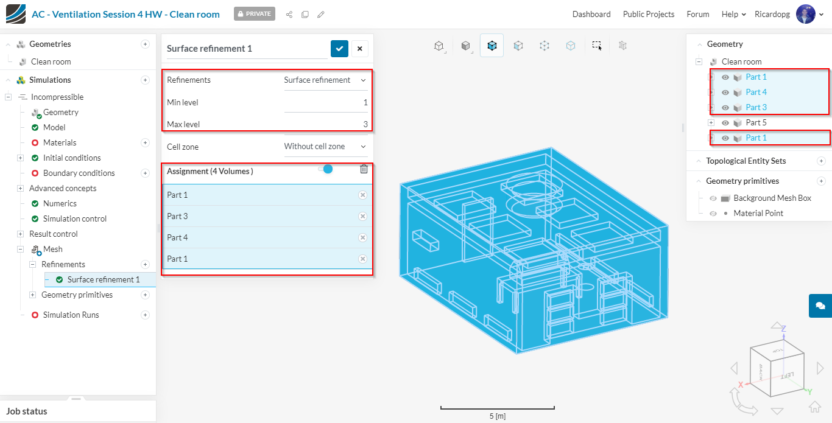The width and height of the screenshot is (832, 423).
Task: Open the chat support widget
Action: (x=820, y=306)
